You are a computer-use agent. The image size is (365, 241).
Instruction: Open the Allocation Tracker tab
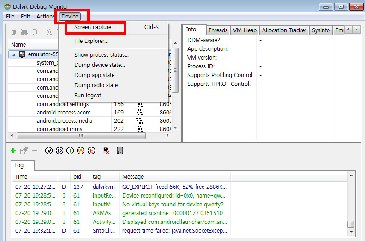(x=284, y=30)
